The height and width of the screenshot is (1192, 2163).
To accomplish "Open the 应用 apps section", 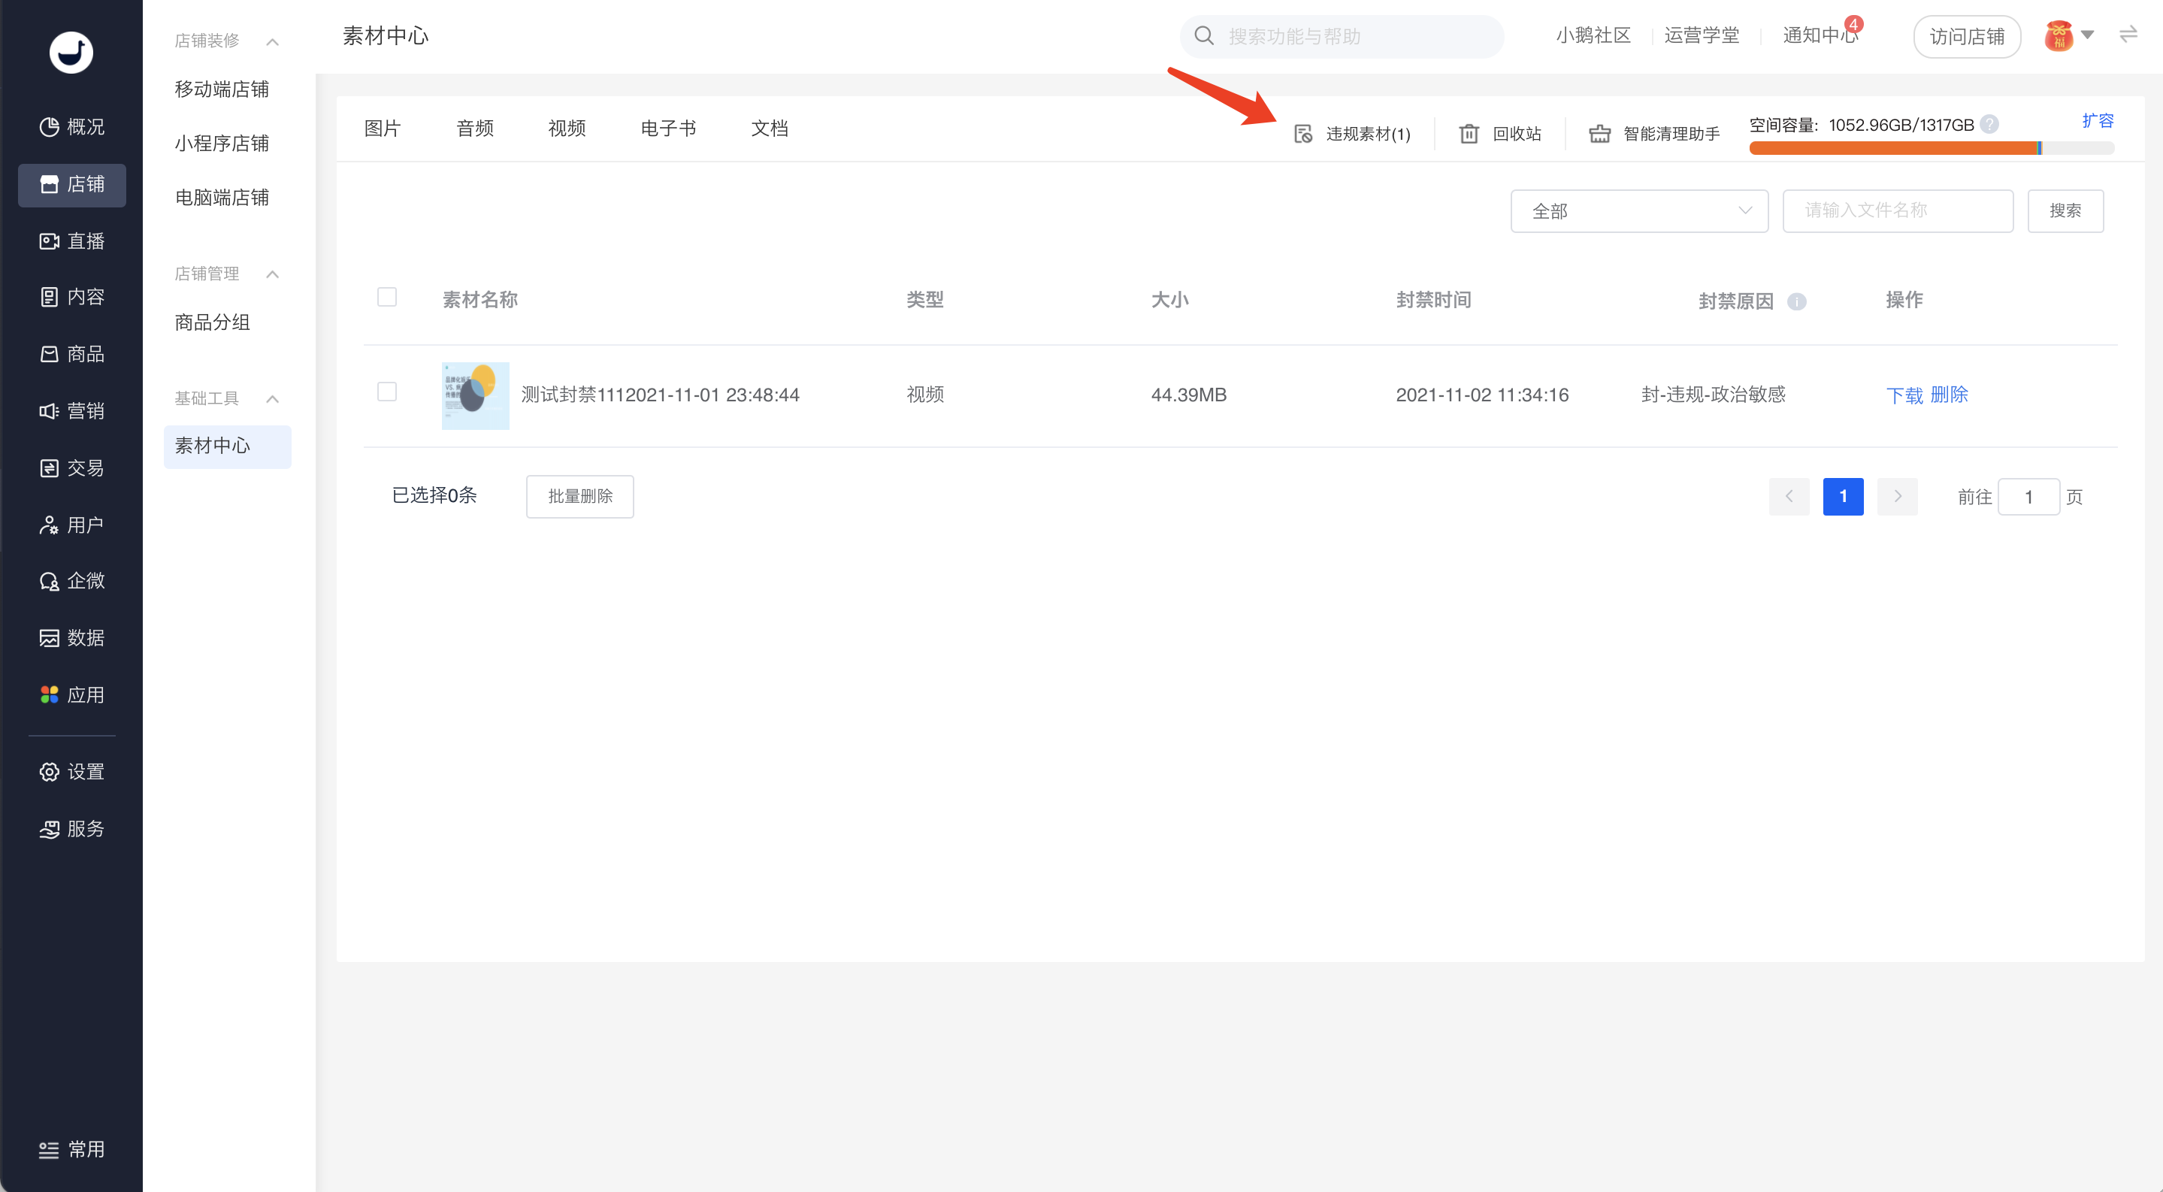I will tap(72, 695).
